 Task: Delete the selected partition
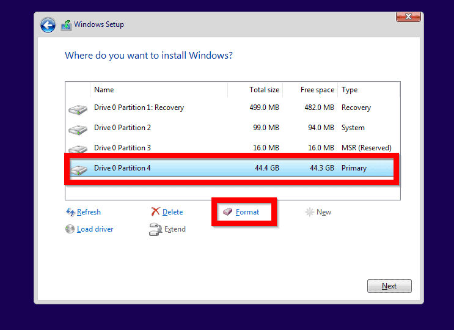172,212
